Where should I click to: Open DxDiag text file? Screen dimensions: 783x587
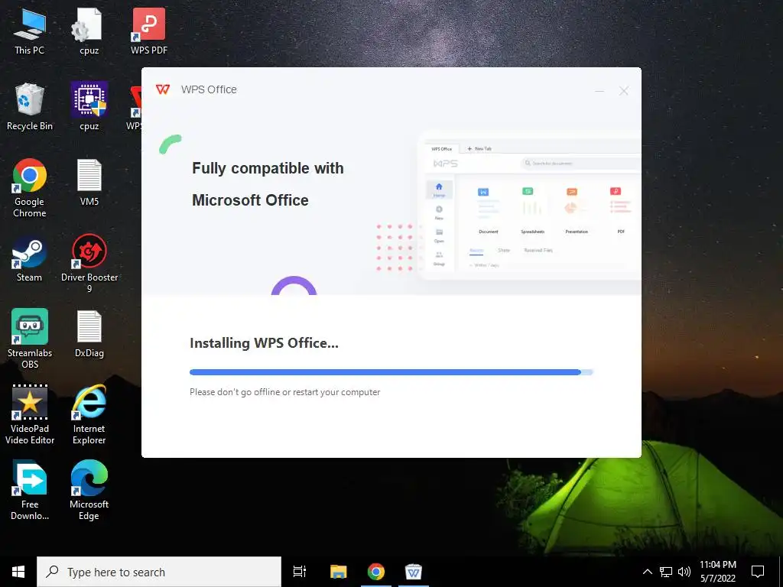[x=89, y=334]
